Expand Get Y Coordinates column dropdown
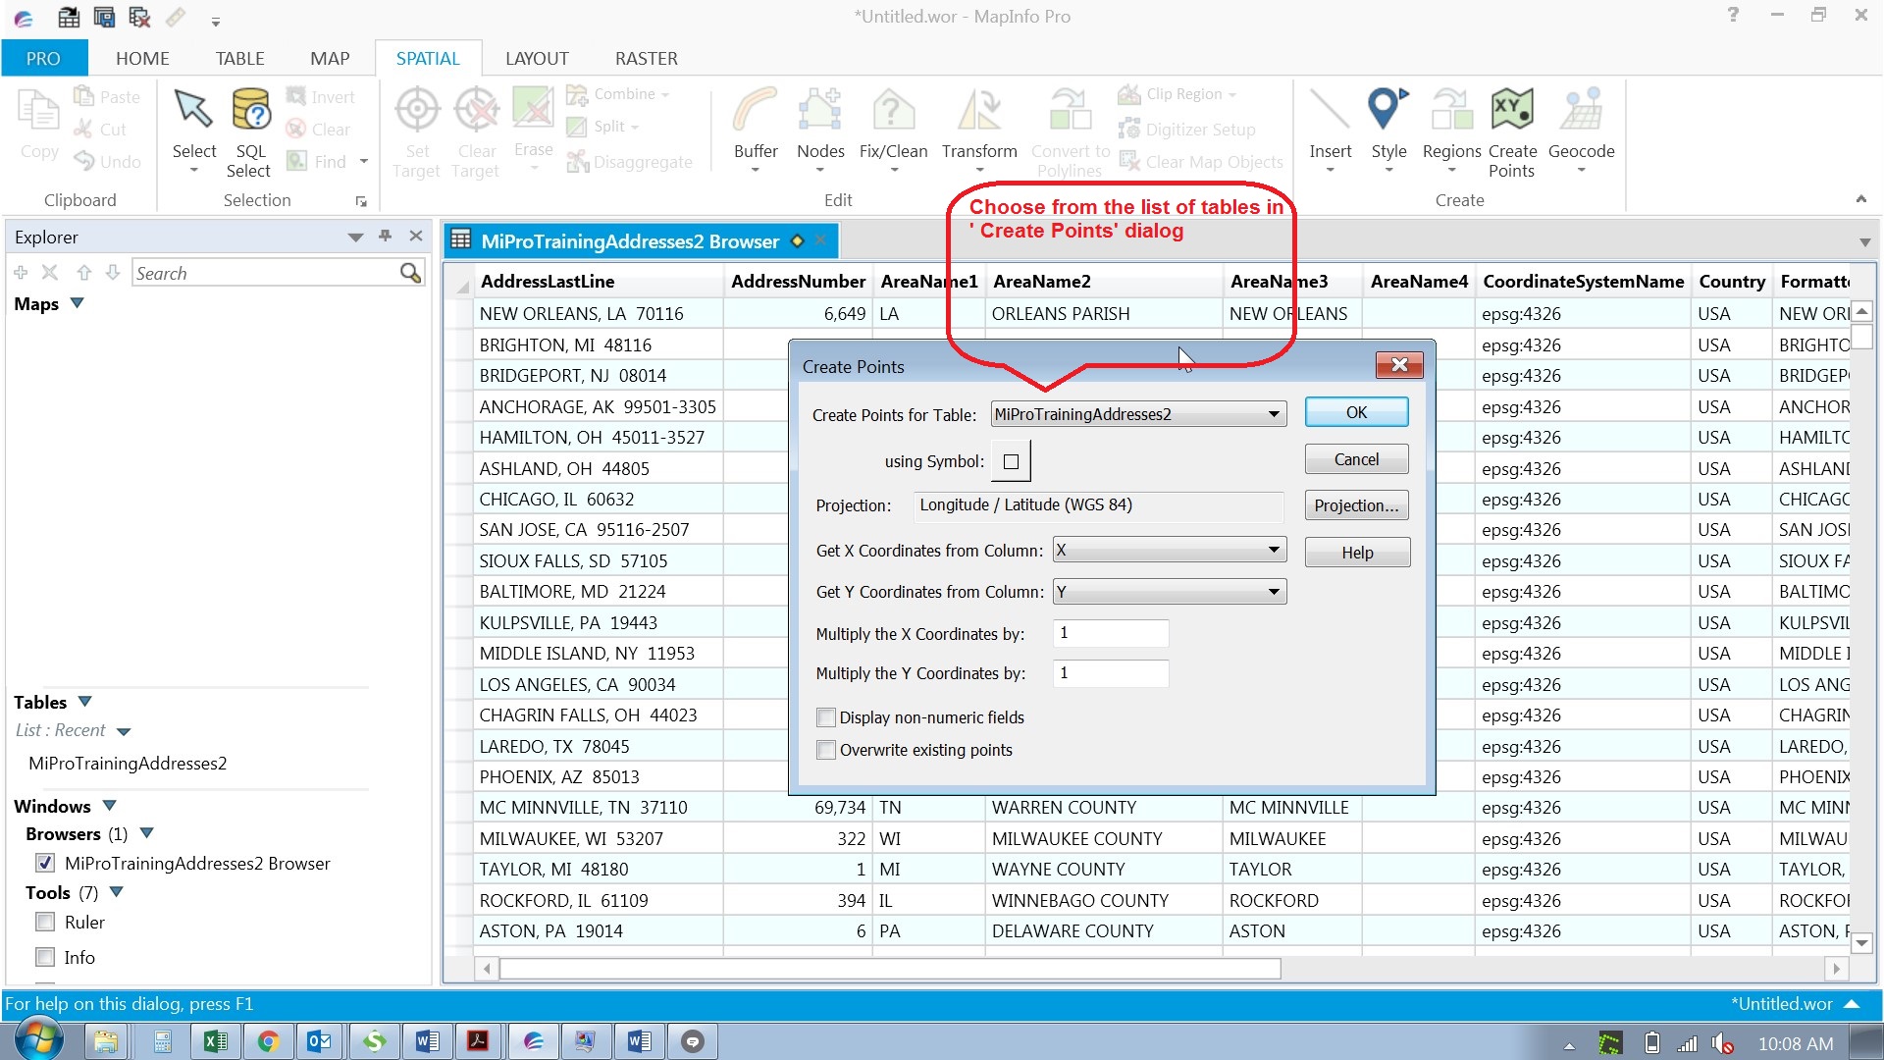This screenshot has width=1884, height=1060. pos(1273,592)
